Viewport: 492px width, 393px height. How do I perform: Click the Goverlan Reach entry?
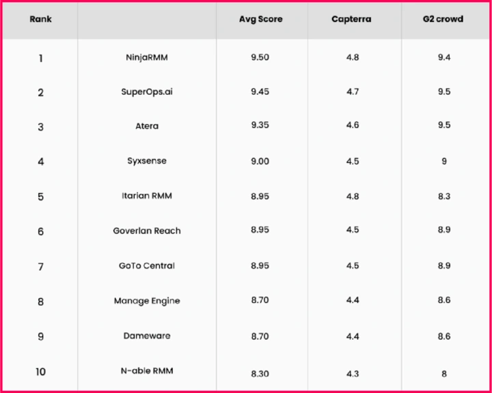(x=147, y=231)
